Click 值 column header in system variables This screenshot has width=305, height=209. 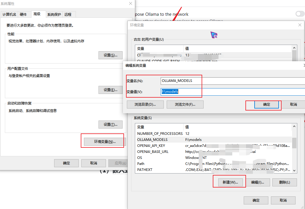coord(237,127)
